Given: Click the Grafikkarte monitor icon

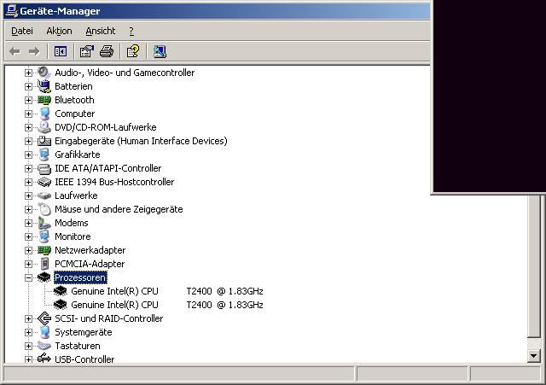Looking at the screenshot, I should pyautogui.click(x=44, y=155).
